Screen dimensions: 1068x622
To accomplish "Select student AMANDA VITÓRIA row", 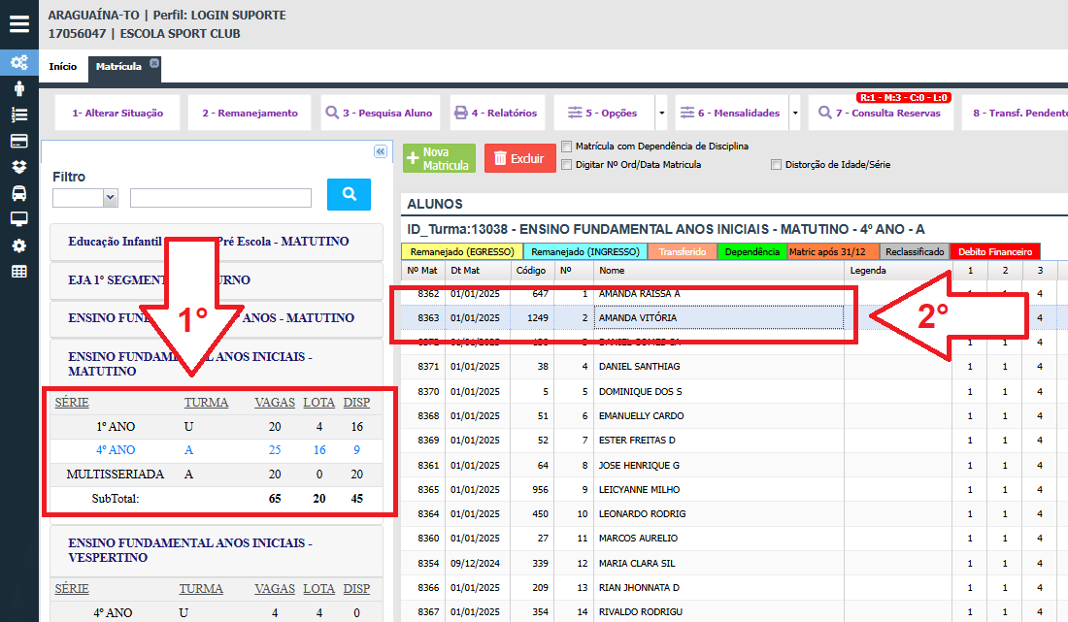I will click(734, 318).
